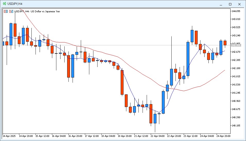Select the last red candle on the chart
The width and height of the screenshot is (246, 141).
pyautogui.click(x=225, y=43)
